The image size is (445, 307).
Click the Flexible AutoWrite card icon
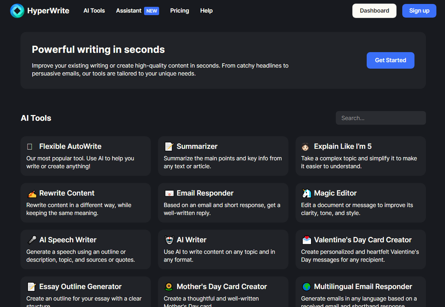point(30,147)
